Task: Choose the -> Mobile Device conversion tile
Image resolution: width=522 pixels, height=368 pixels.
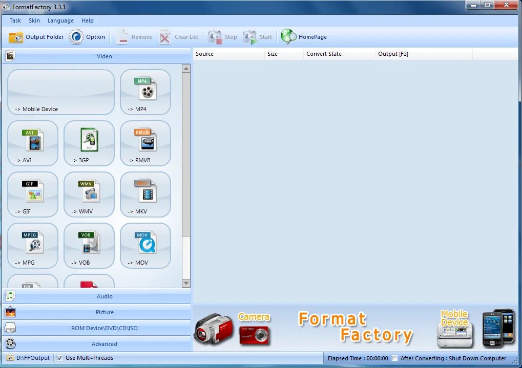Action: tap(61, 92)
